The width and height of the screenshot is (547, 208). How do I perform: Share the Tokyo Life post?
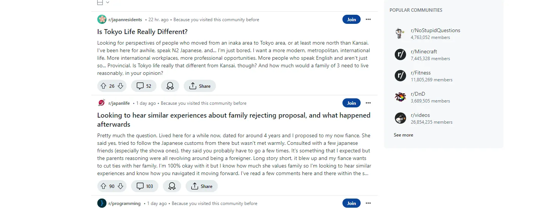click(200, 86)
